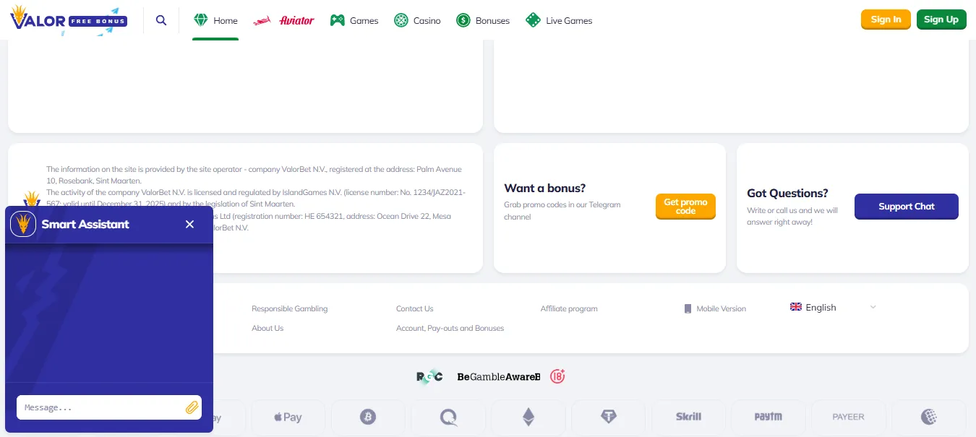The image size is (976, 437).
Task: Click the Bitcoin payment icon
Action: [x=368, y=417]
